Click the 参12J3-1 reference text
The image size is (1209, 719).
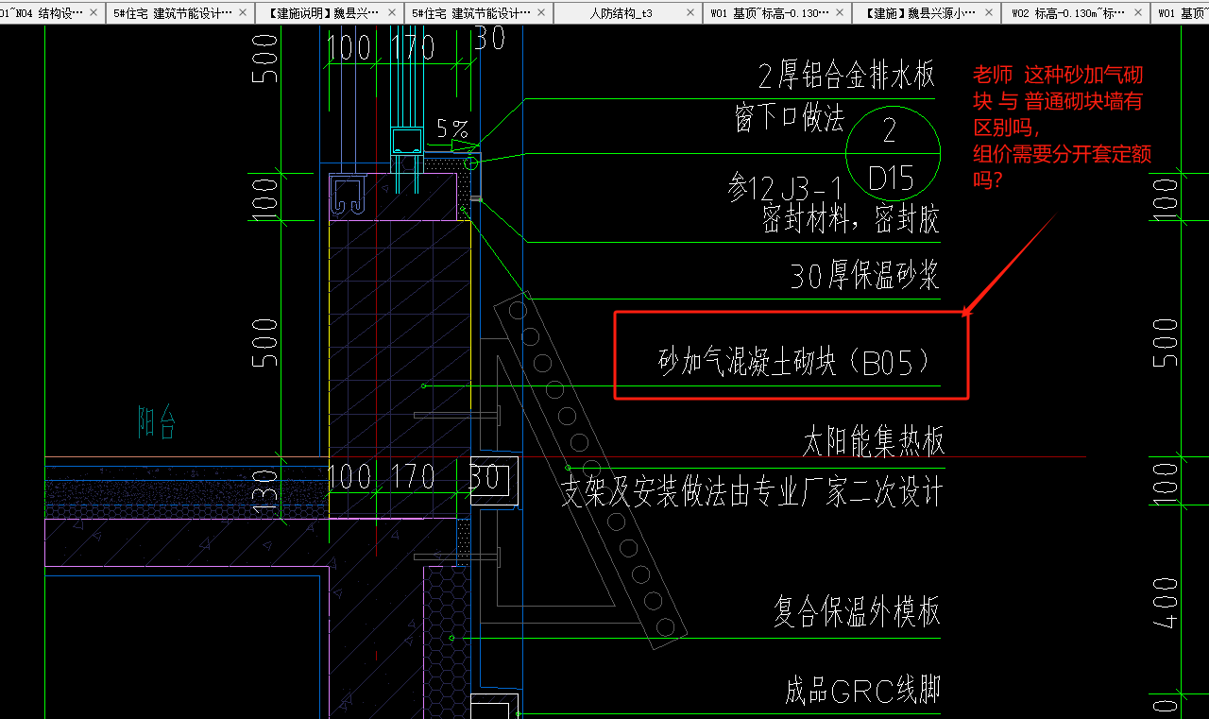785,187
